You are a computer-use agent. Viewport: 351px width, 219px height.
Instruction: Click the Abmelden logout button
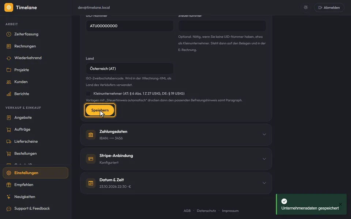pos(329,8)
